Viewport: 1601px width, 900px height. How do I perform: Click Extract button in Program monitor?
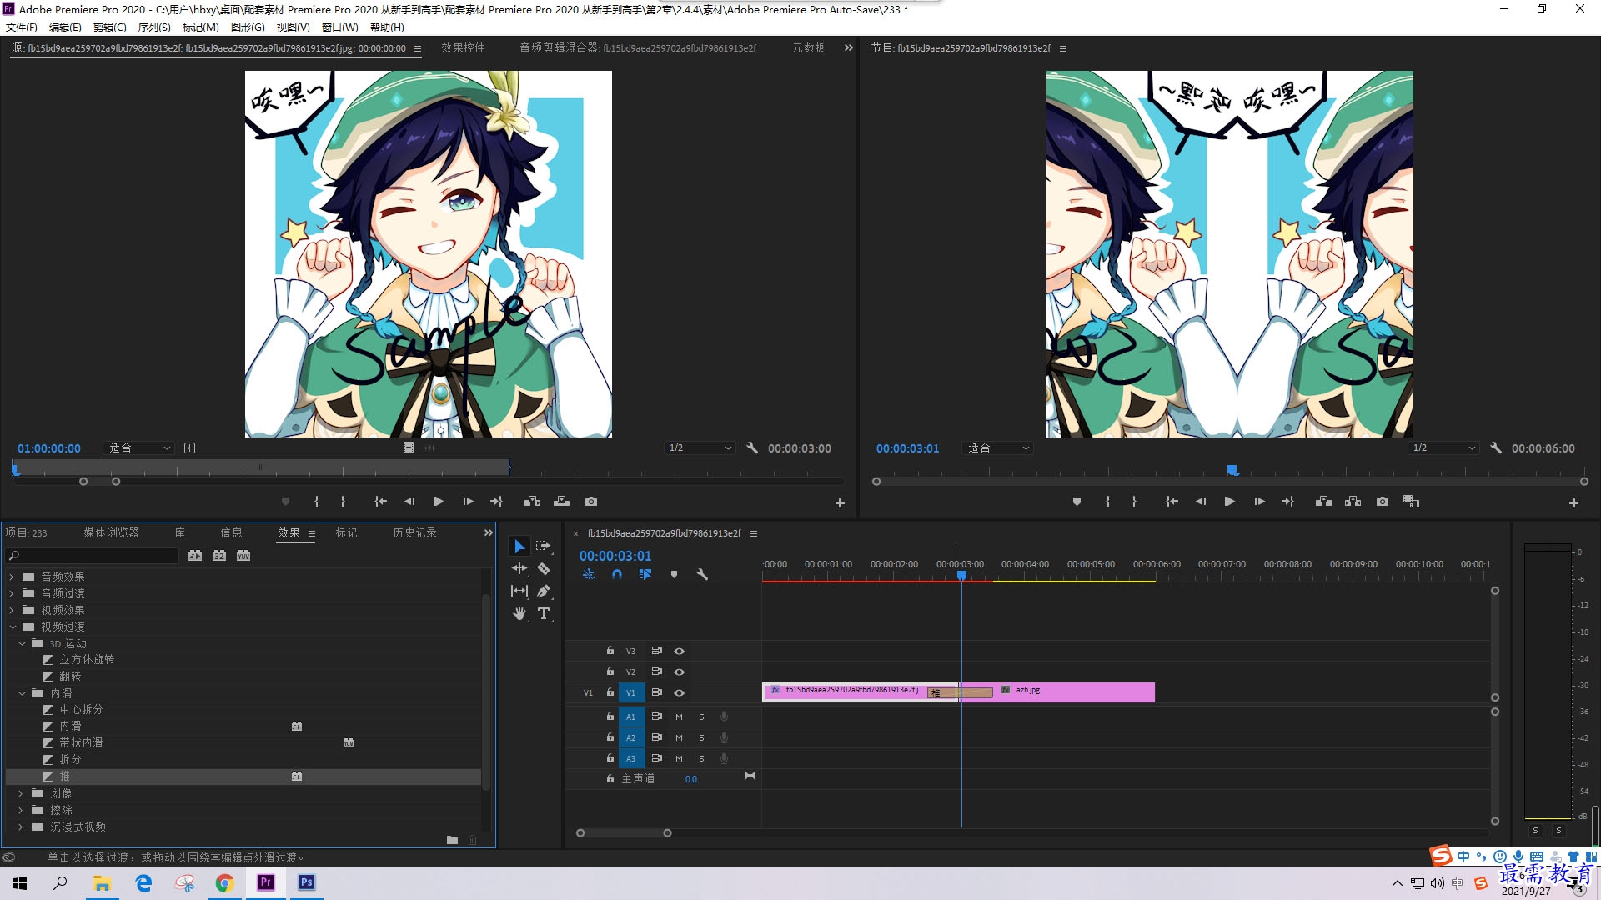(1353, 502)
